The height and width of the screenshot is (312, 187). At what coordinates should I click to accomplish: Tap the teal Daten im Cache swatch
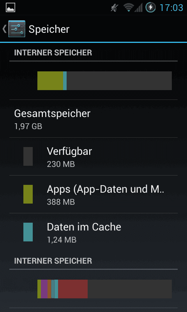28,232
